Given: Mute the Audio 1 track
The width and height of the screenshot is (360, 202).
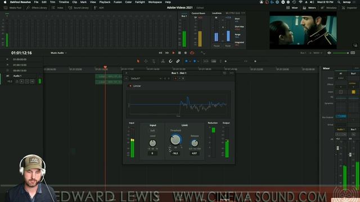Looking at the screenshot, I should 32,81.
